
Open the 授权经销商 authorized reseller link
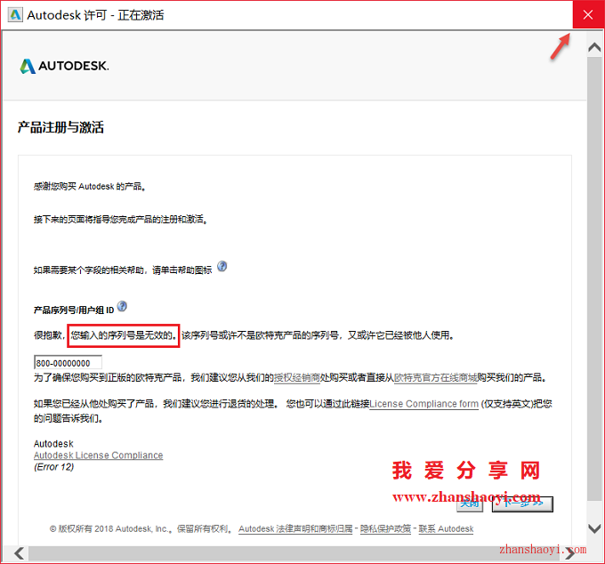[296, 378]
